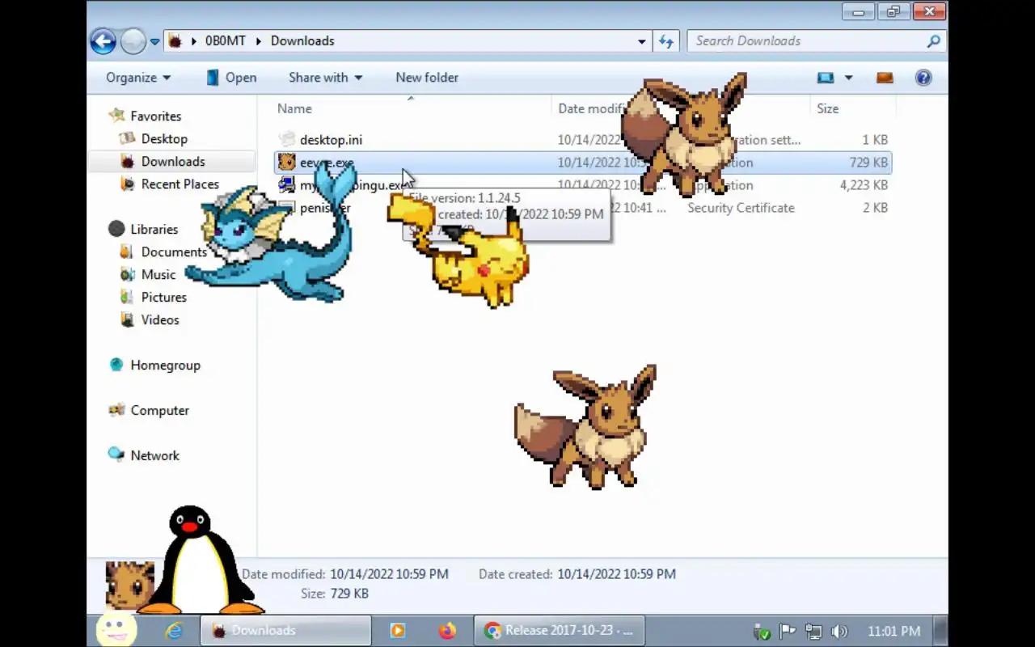Screen dimensions: 1035x647
Task: Select Desktop under Favorites
Action: coord(164,139)
